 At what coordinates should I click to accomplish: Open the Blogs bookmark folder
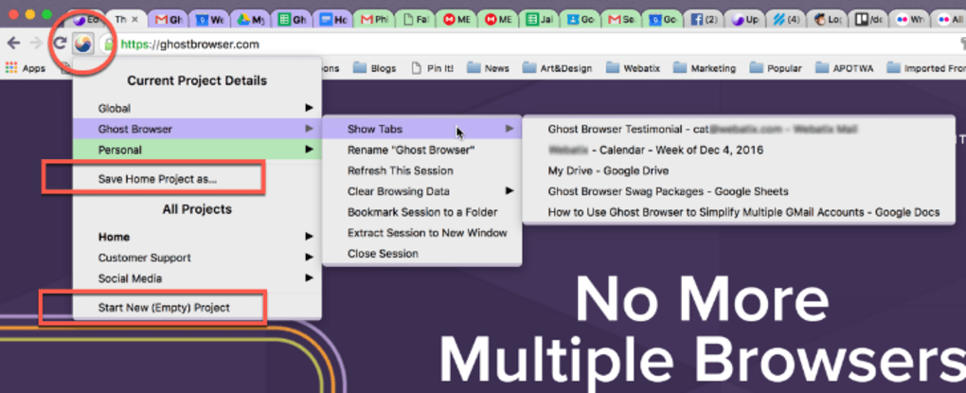[376, 68]
